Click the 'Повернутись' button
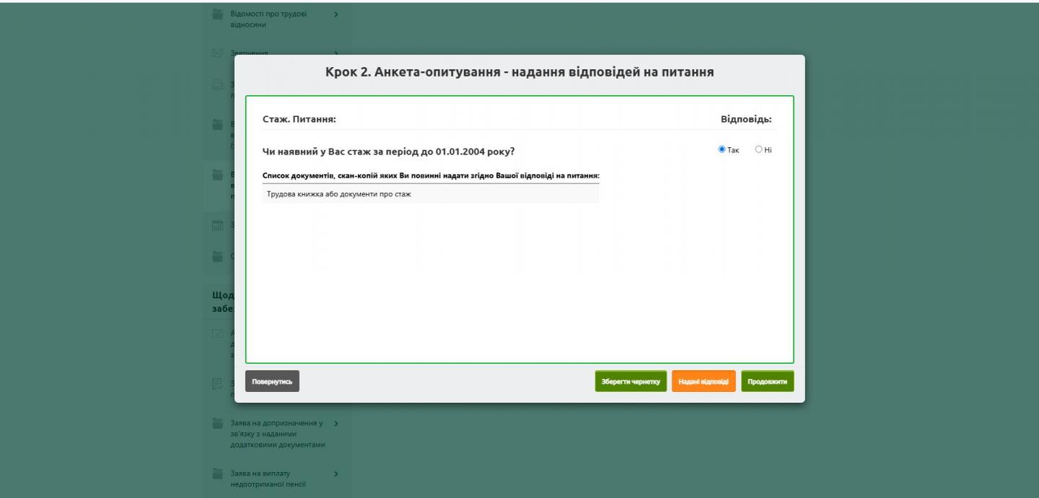The width and height of the screenshot is (1039, 498). pos(272,381)
